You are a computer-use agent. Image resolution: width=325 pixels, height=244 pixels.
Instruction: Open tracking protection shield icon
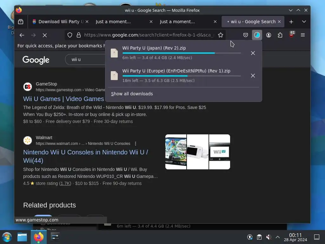pyautogui.click(x=70, y=35)
